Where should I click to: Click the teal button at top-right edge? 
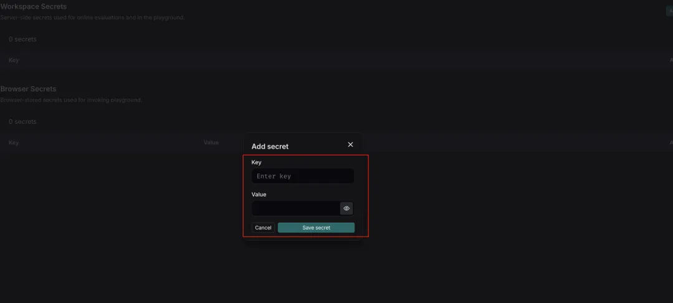click(670, 11)
